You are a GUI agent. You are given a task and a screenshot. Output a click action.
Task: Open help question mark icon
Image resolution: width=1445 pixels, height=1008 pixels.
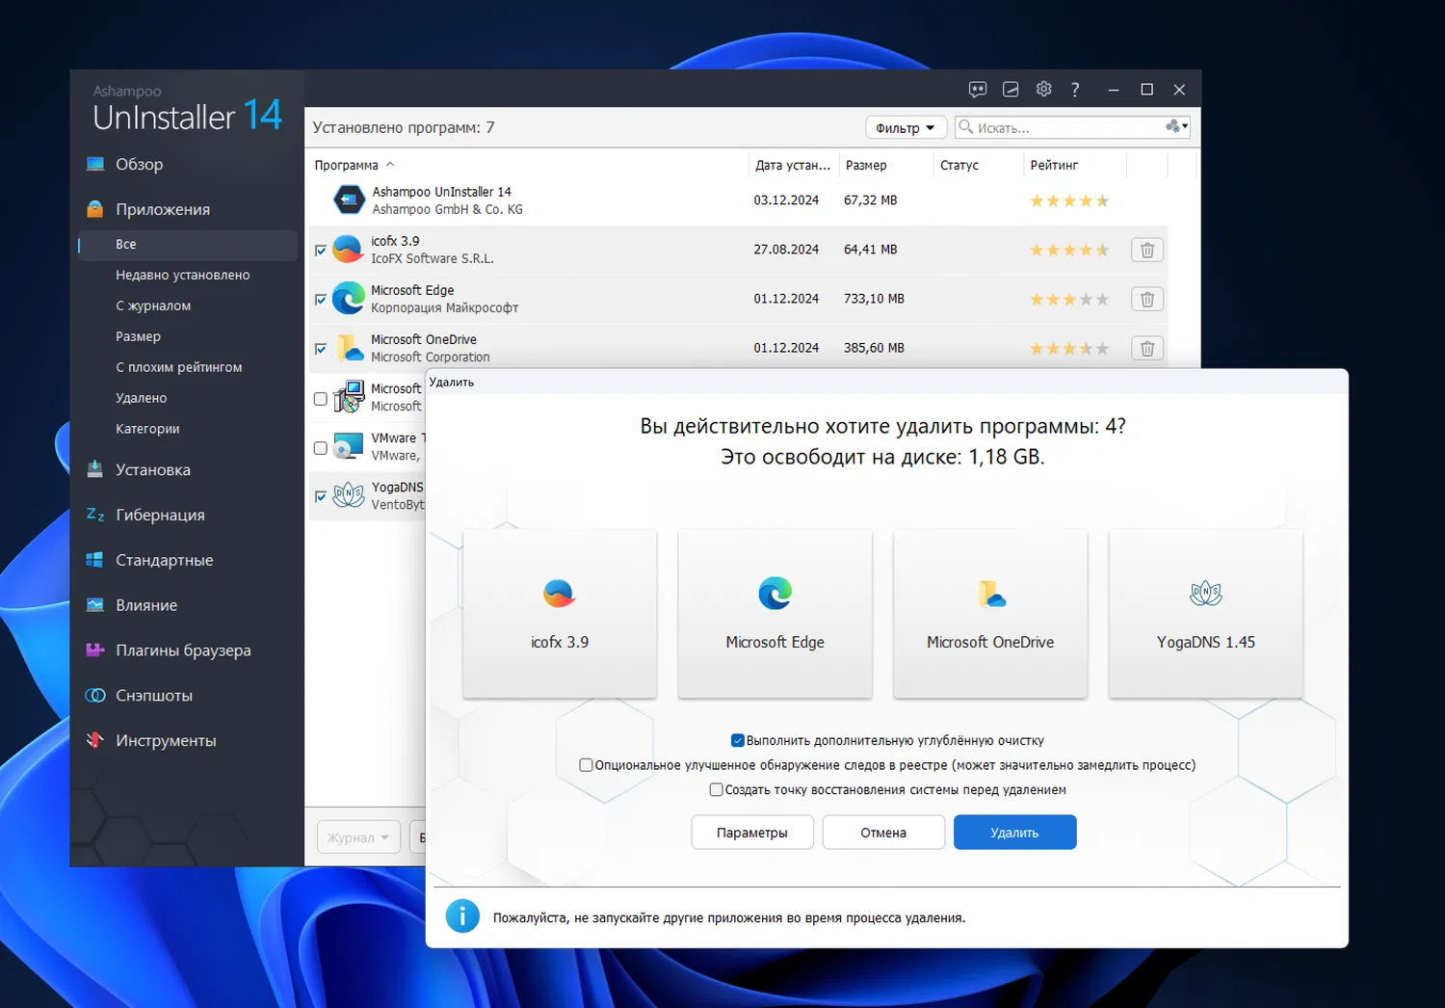(1075, 90)
